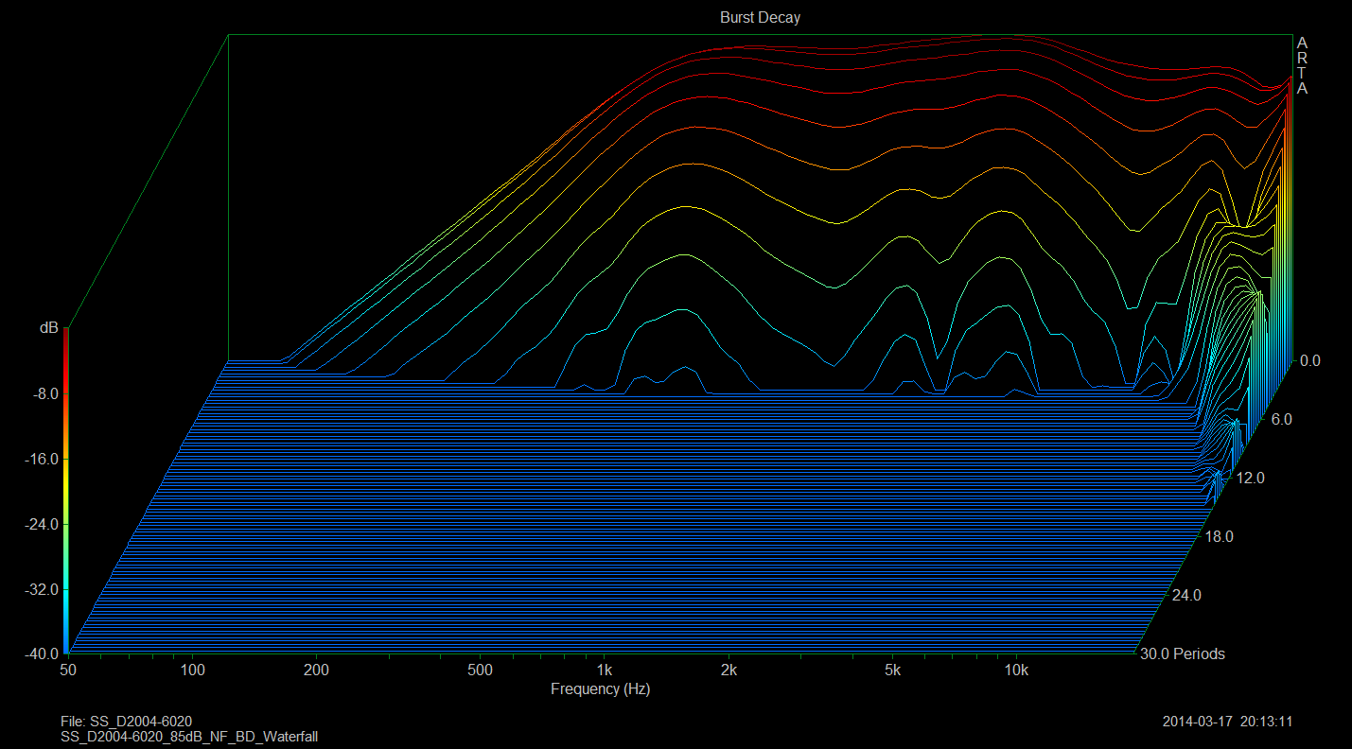Select the 12.0 periods axis marker
The width and height of the screenshot is (1352, 749).
click(x=1250, y=479)
